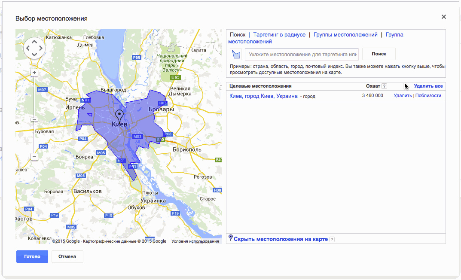461x280 pixels.
Task: Open Группы местоположений tab
Action: (345, 35)
